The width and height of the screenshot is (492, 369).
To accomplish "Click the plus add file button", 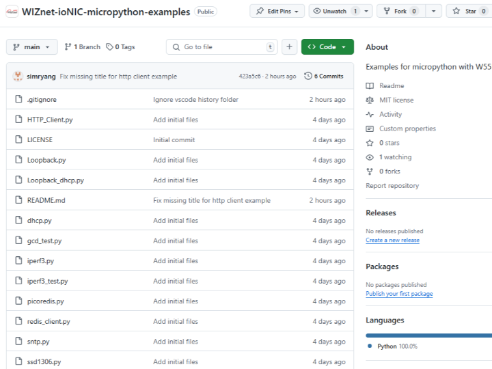I will (x=289, y=46).
